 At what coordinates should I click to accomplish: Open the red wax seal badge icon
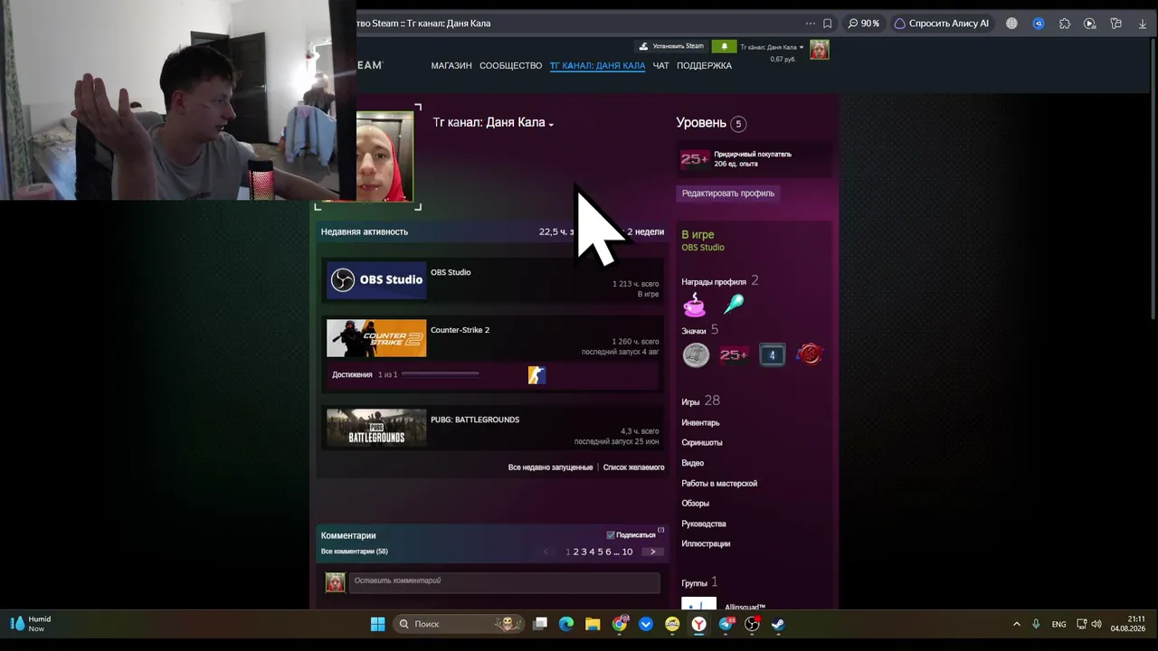pyautogui.click(x=810, y=355)
